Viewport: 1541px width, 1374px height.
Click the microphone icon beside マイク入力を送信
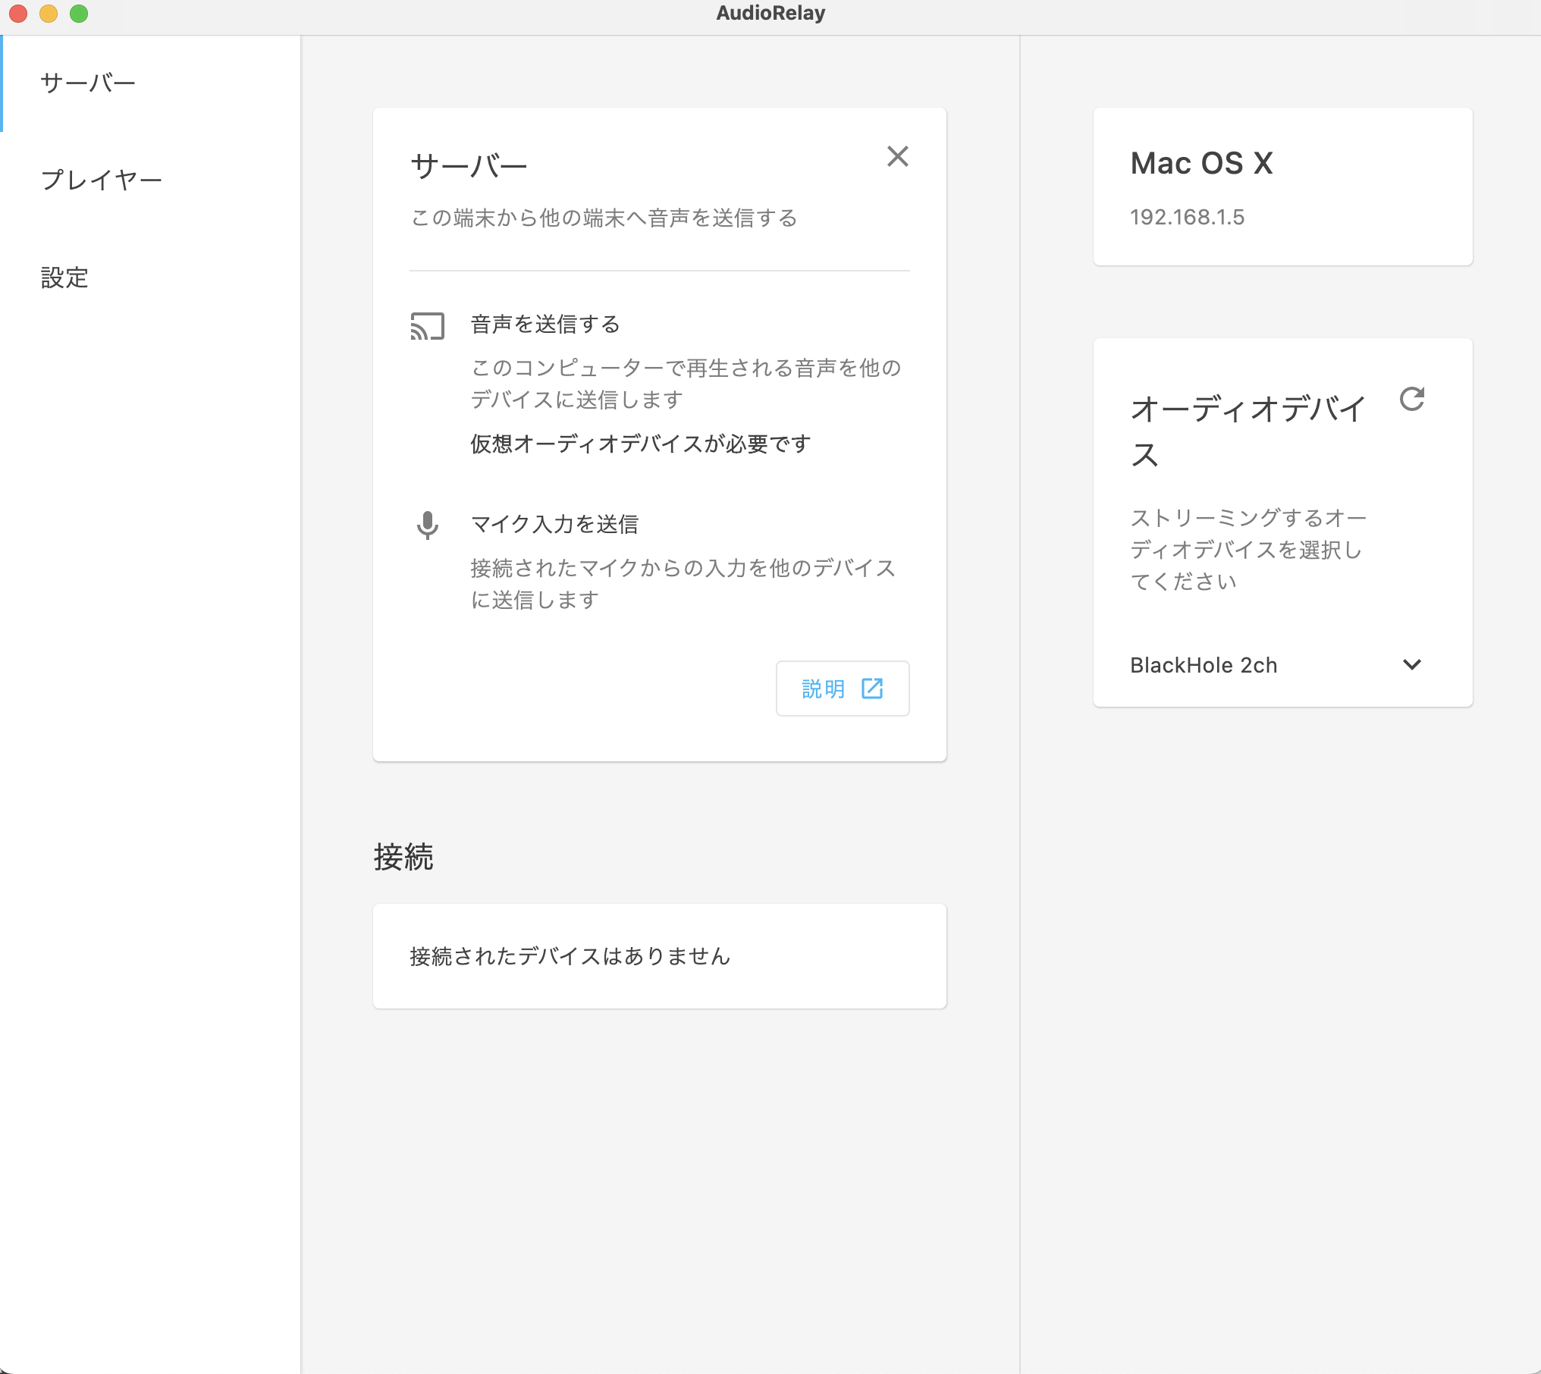(x=427, y=525)
